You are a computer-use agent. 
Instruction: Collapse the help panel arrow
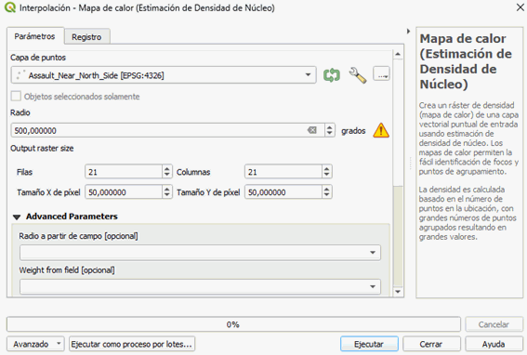tap(408, 32)
